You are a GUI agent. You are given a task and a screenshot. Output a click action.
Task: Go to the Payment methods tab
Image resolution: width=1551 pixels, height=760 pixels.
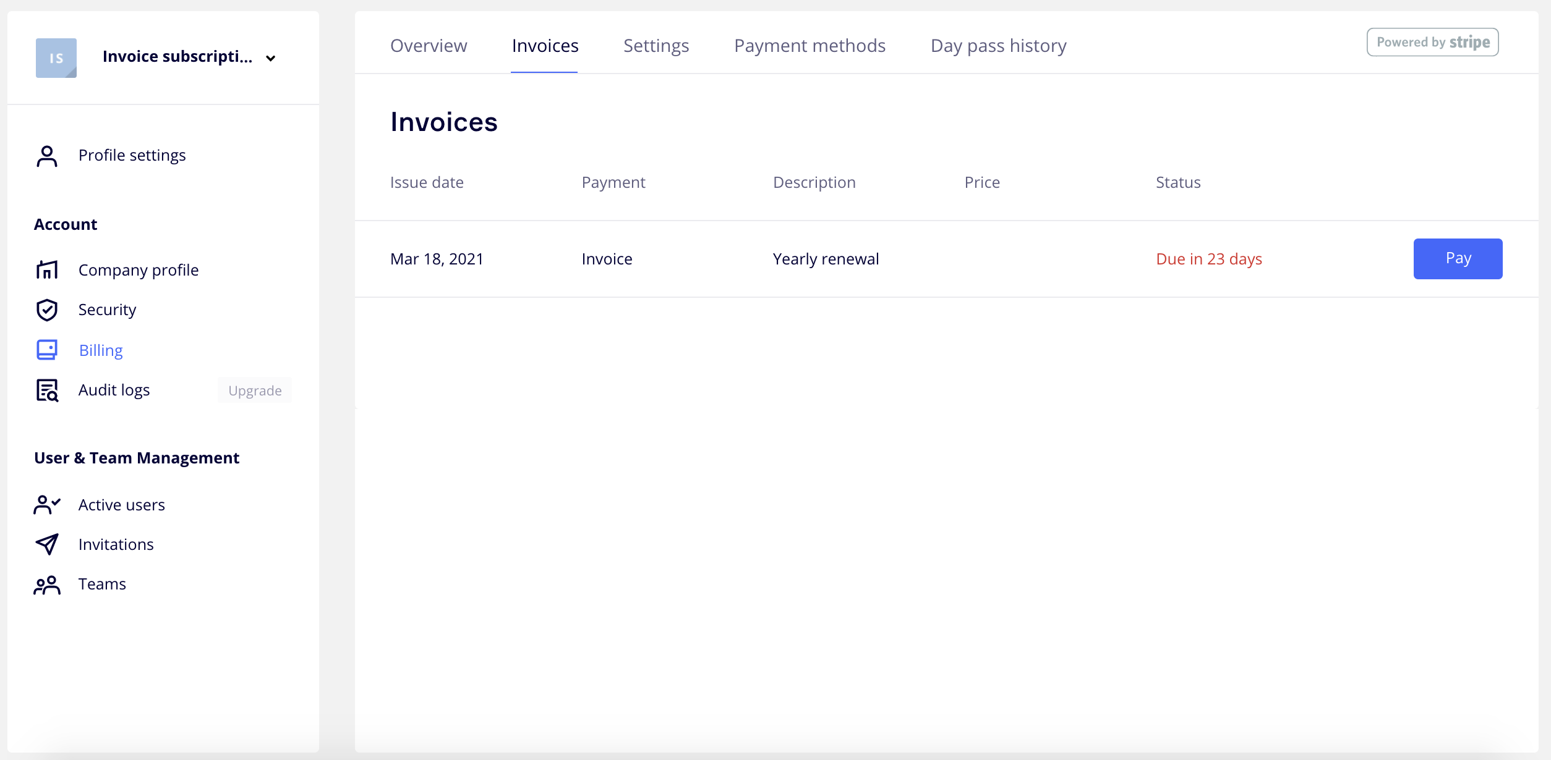pos(810,46)
